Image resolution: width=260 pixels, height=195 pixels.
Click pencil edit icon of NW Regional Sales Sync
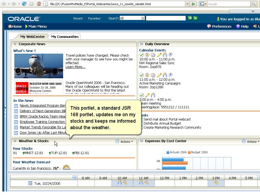point(159,55)
